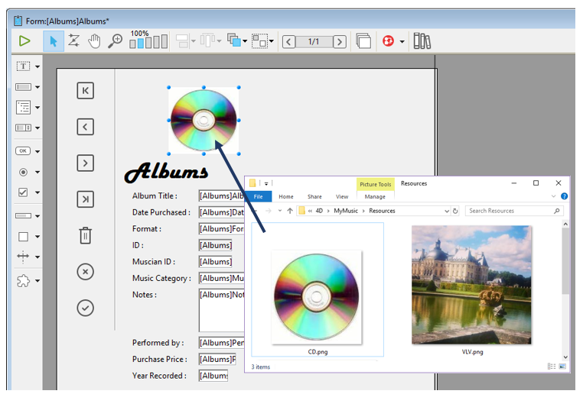Toggle large icons view in Explorer
The height and width of the screenshot is (394, 583).
coord(562,367)
